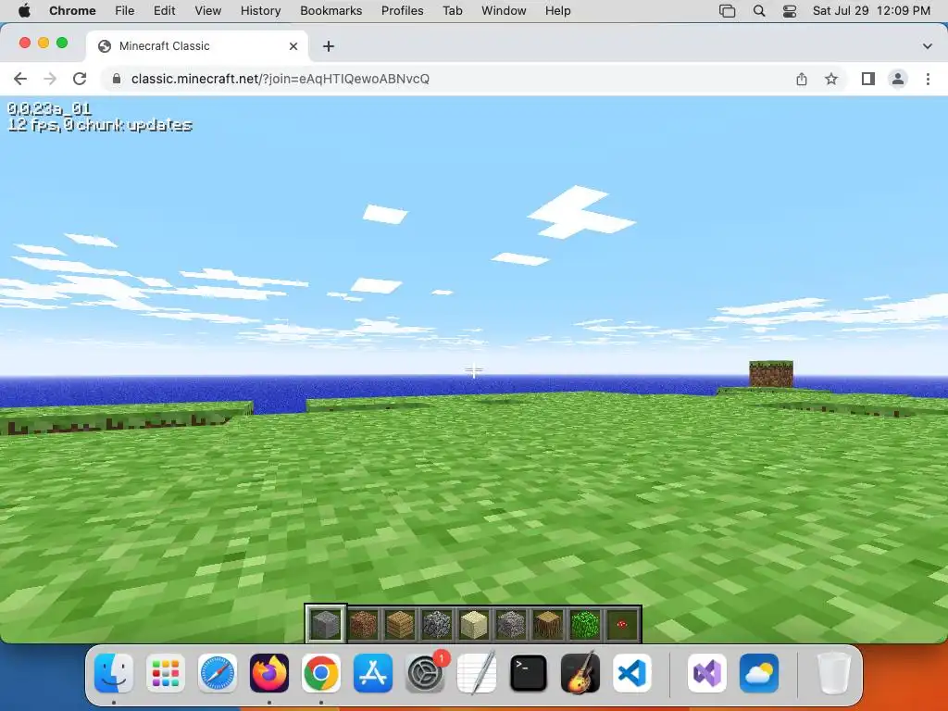Open Launchpad from the Dock

click(166, 673)
